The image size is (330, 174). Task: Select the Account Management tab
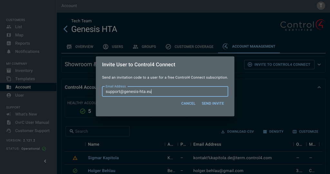tap(249, 46)
